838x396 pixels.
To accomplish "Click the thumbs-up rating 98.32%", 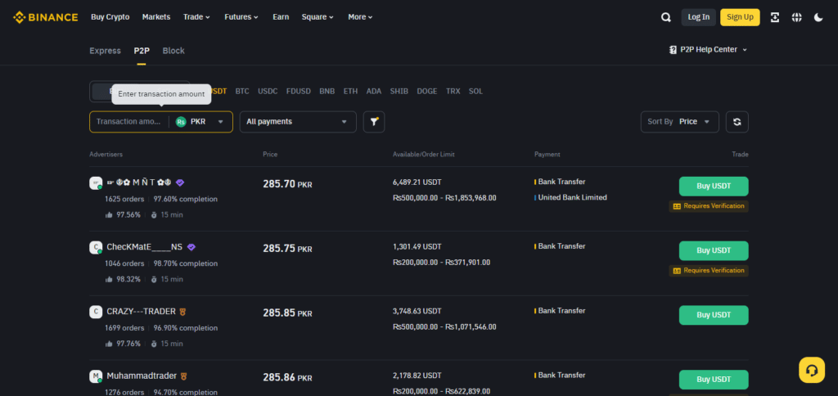I will click(123, 279).
